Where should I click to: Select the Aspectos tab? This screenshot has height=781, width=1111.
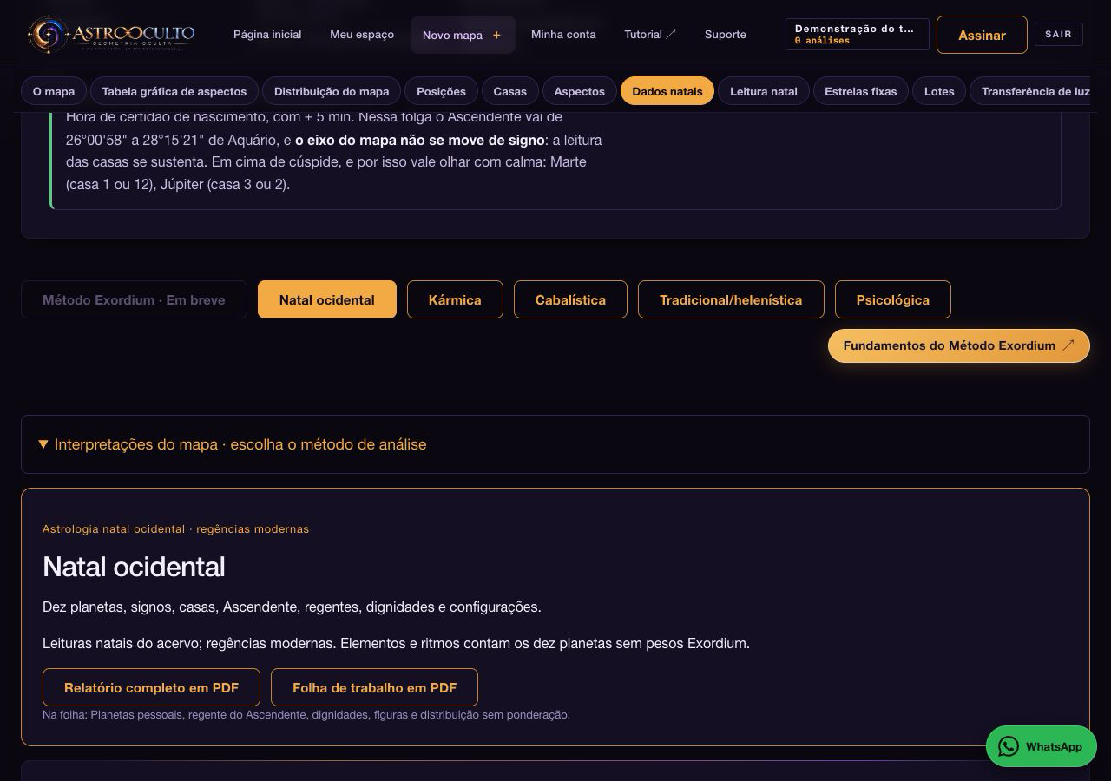580,91
